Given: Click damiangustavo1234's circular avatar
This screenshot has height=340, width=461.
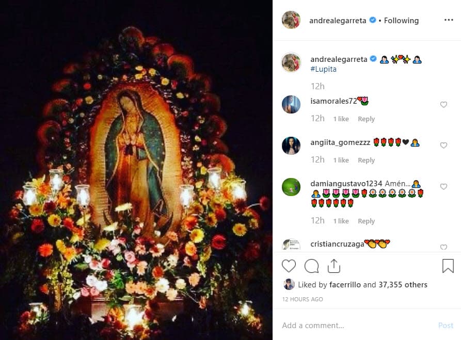Looking at the screenshot, I should click(291, 187).
